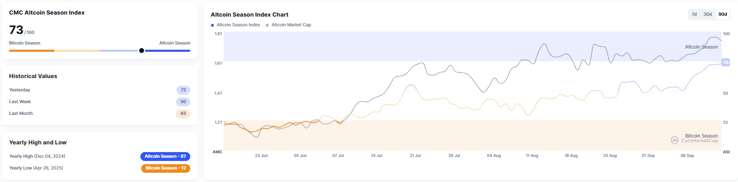Click the 01 Sep date axis label
This screenshot has width=738, height=182.
coord(648,156)
